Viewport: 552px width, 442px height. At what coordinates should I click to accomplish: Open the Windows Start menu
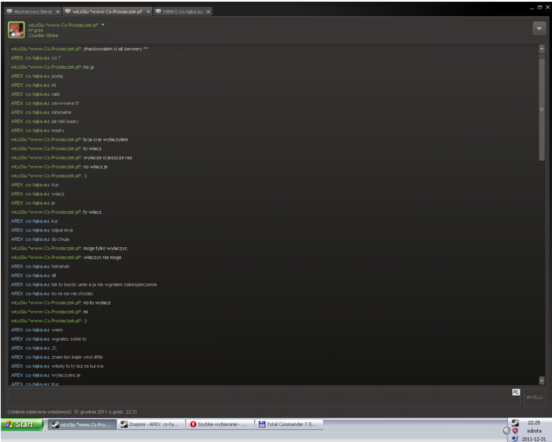(22, 425)
